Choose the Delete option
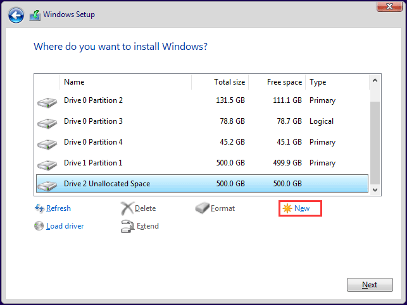Viewport: 407px width, 305px height. tap(146, 208)
